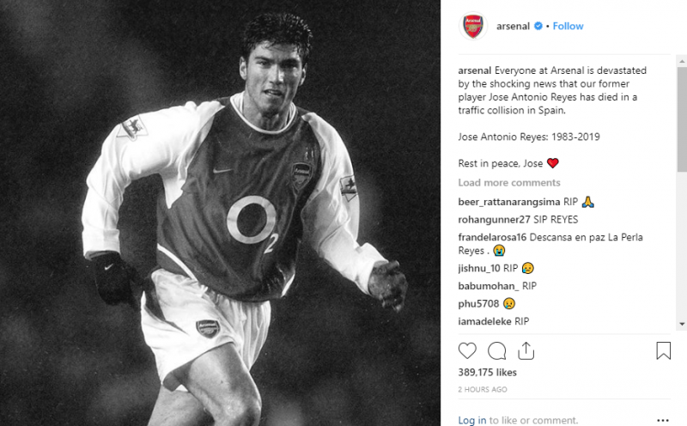This screenshot has width=687, height=426.
Task: Click the blue verified badge
Action: [538, 27]
